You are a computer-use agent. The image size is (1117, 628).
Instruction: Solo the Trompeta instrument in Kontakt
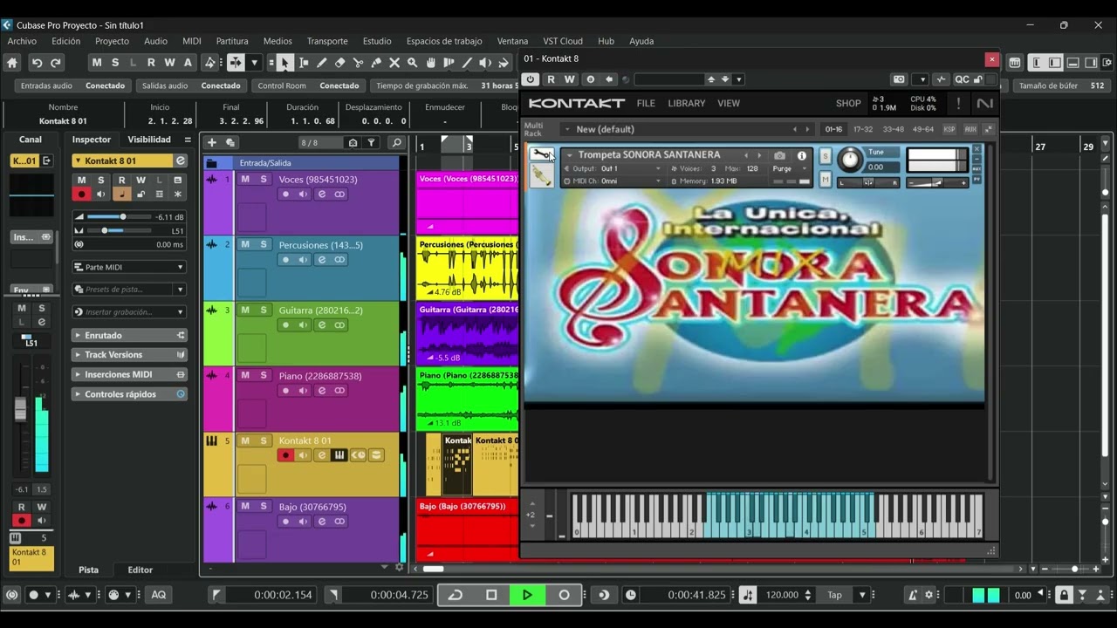tap(826, 156)
